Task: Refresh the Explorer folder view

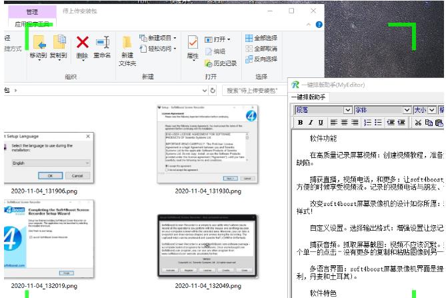Action: (213, 91)
